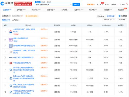Open the fund icon in shareholder row 10
The image size is (129, 97).
point(11,92)
